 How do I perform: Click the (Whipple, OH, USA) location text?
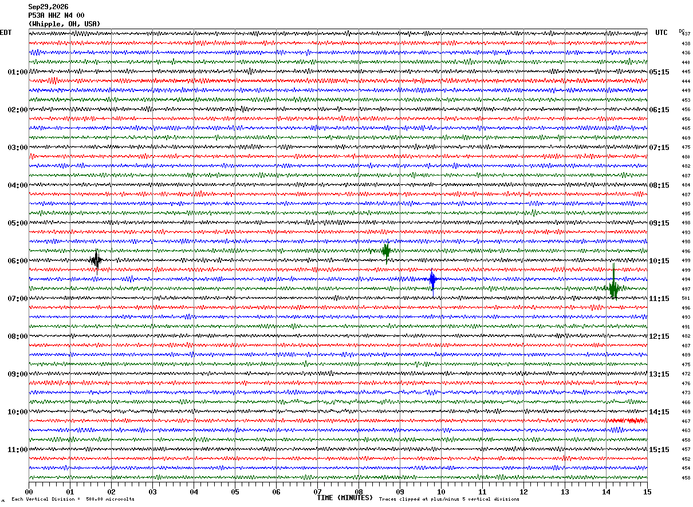(x=64, y=24)
